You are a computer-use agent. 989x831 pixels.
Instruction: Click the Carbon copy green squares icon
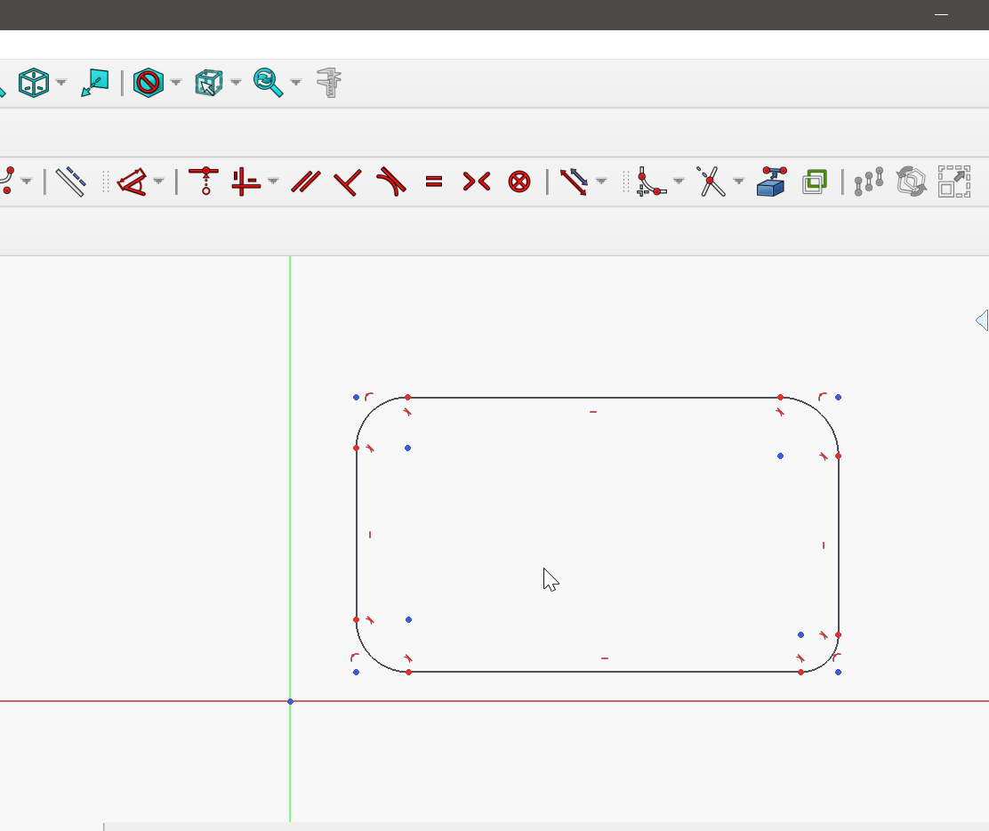pos(815,182)
